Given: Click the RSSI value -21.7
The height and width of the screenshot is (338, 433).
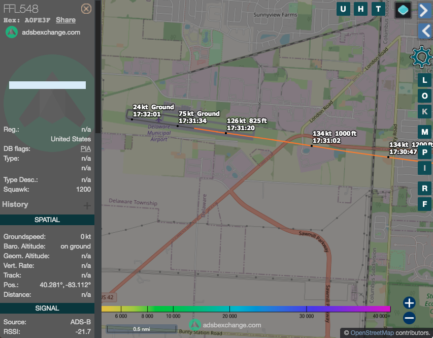Looking at the screenshot, I should [x=84, y=331].
